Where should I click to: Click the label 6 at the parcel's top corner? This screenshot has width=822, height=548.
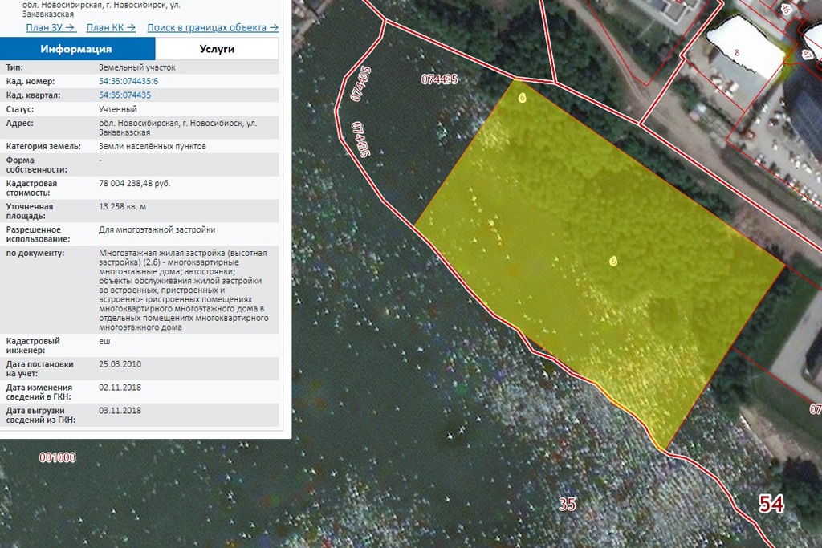point(523,98)
